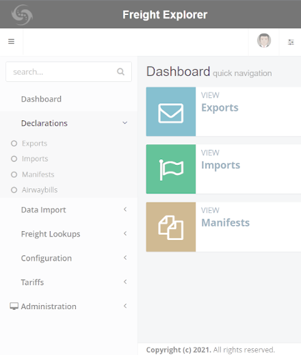The image size is (301, 355).
Task: Select the Airwaybills radio item in sidebar
Action: (34, 190)
